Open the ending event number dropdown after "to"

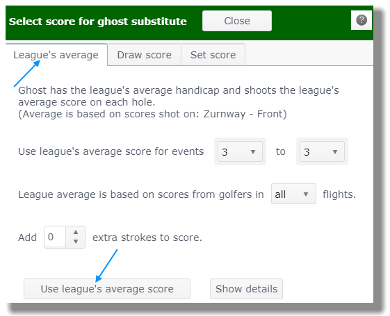tap(322, 151)
